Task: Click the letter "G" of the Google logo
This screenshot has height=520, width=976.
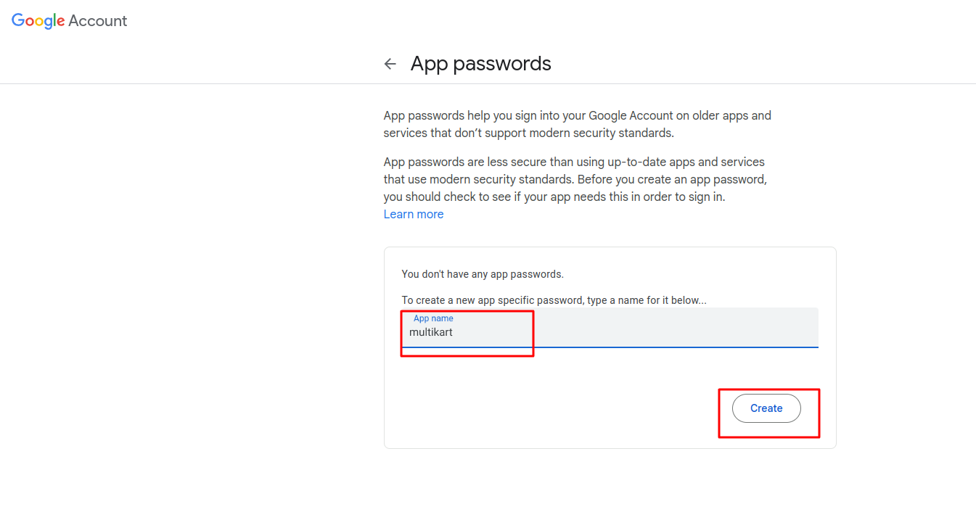Action: click(18, 21)
